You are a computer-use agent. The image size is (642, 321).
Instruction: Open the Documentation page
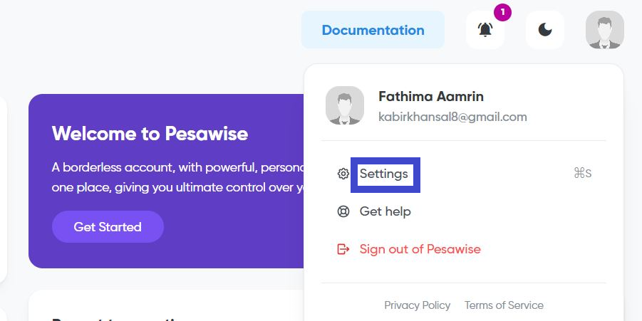coord(373,30)
